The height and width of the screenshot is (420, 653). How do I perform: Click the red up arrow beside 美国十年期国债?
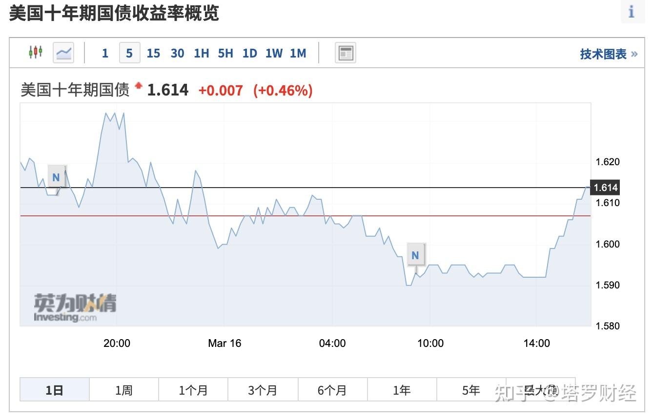(139, 86)
